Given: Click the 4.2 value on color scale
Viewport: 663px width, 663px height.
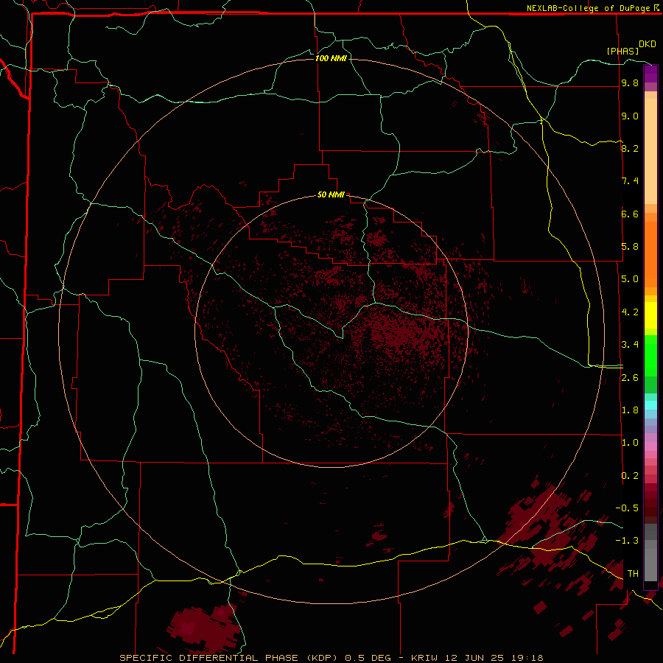Looking at the screenshot, I should click(630, 312).
